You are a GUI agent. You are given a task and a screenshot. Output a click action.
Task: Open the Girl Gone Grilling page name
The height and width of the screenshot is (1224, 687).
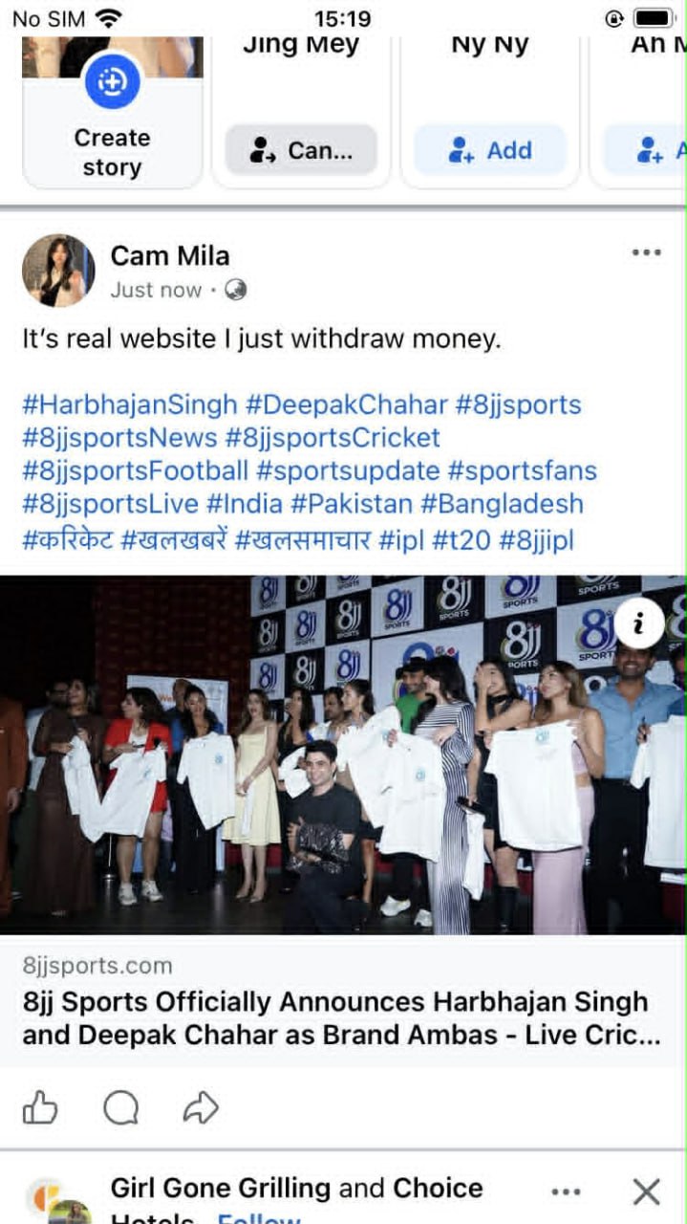coord(221,1189)
